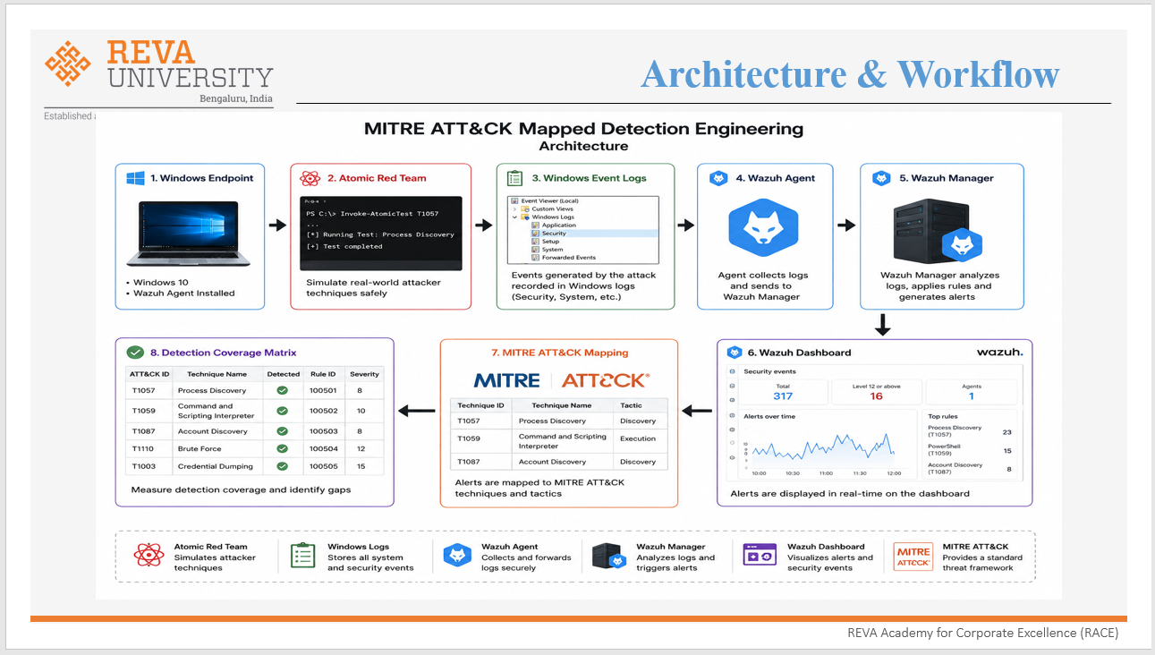1155x655 pixels.
Task: Click the Architecture & Workflow slide title
Action: (x=850, y=73)
